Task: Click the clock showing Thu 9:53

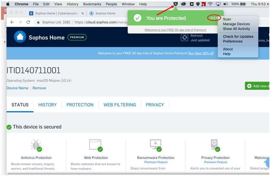Action: [x=260, y=4]
